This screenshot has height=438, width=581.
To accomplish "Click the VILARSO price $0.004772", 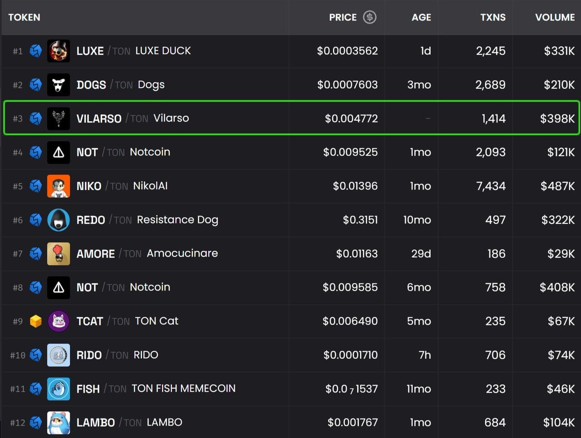I will point(351,118).
